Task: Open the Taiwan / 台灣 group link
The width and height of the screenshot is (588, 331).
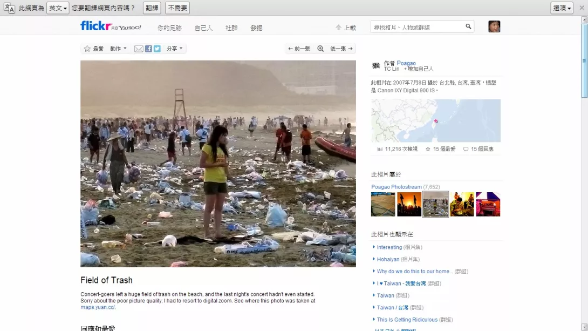Action: (x=392, y=307)
